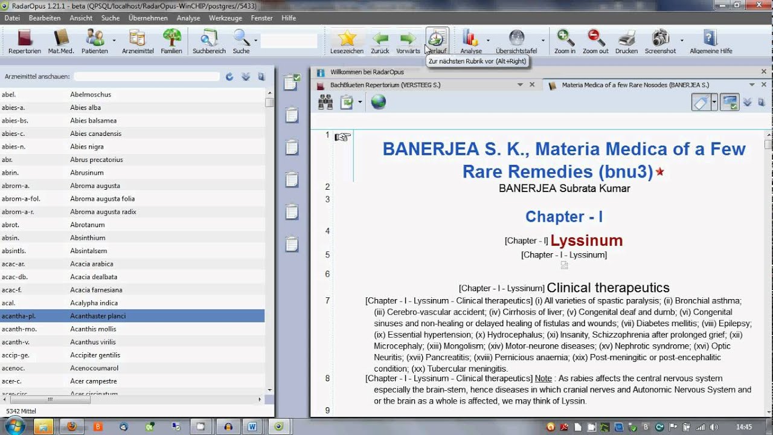Open Allgemeine Hilfe help
773x435 pixels.
tap(711, 41)
